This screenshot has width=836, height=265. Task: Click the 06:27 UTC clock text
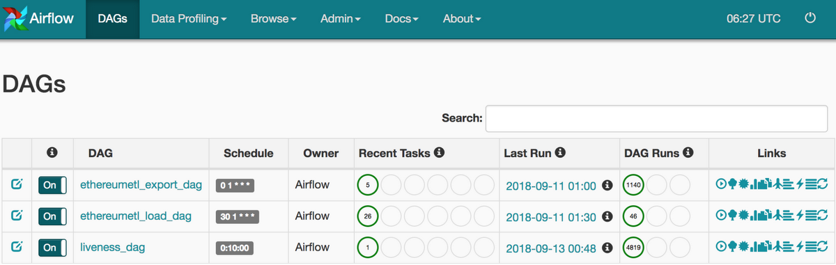754,19
